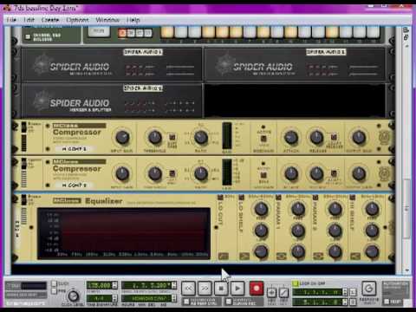The image size is (416, 312).
Task: Toggle M COMP 1 Adapt Release button
Action: click(334, 136)
